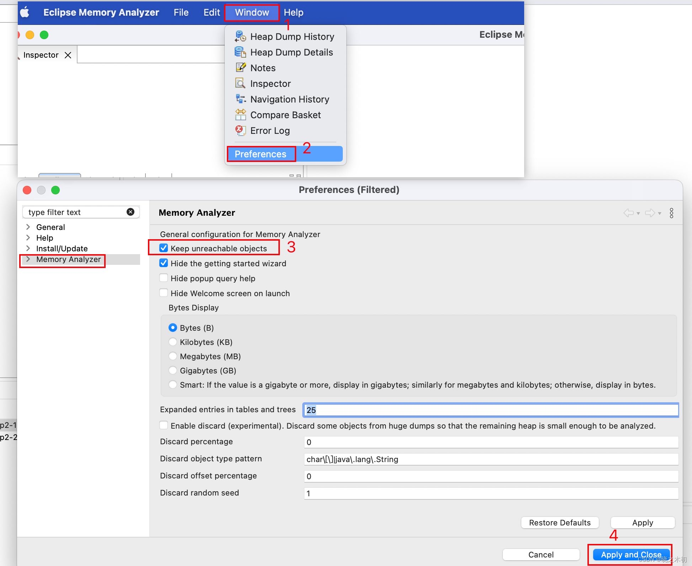Open the preferences three-dot menu icon

(x=671, y=213)
